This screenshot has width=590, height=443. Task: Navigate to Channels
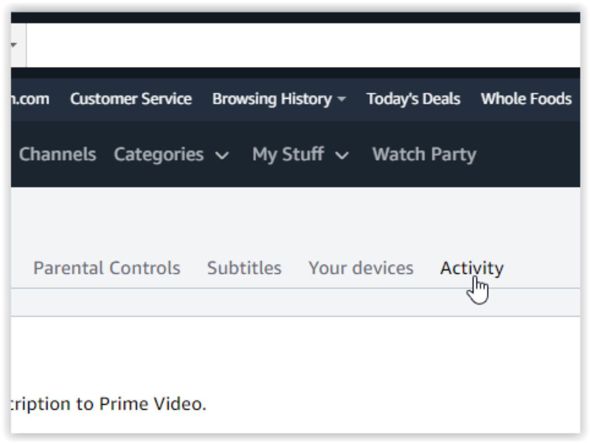click(x=57, y=154)
